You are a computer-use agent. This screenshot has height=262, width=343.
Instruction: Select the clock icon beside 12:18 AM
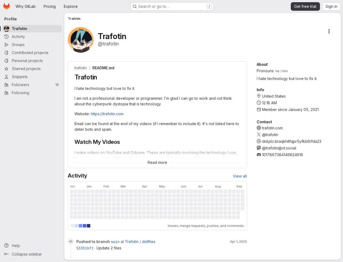click(259, 103)
